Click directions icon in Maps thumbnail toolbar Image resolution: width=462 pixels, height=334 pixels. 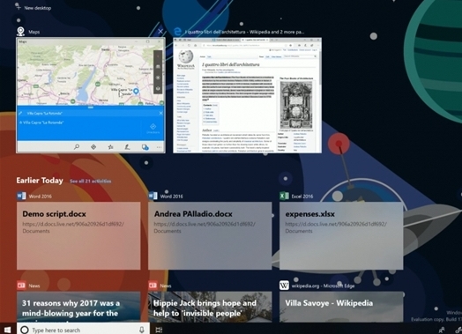(x=93, y=146)
